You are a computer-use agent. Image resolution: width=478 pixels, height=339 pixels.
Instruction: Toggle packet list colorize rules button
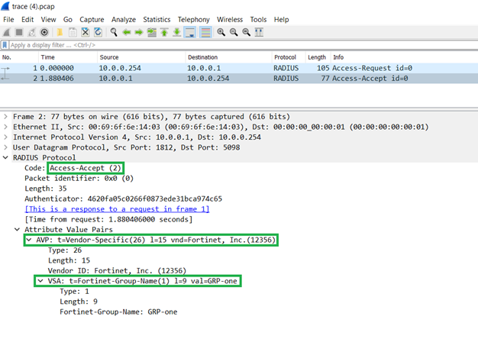204,32
